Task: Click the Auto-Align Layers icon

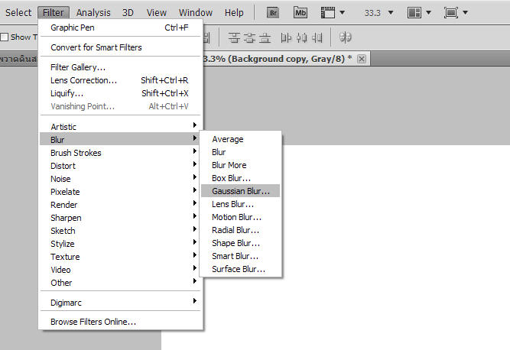Action: coord(346,37)
